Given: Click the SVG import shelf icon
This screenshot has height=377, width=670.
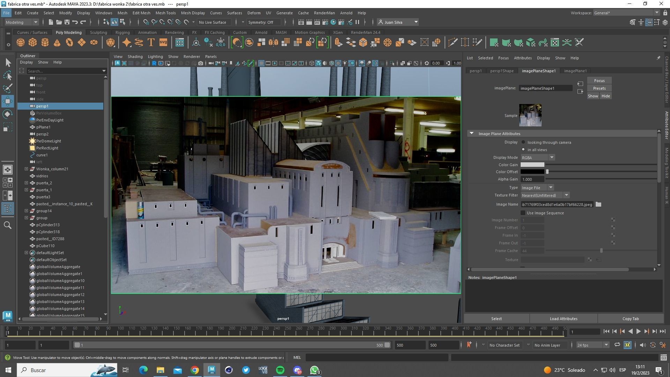Looking at the screenshot, I should (163, 43).
